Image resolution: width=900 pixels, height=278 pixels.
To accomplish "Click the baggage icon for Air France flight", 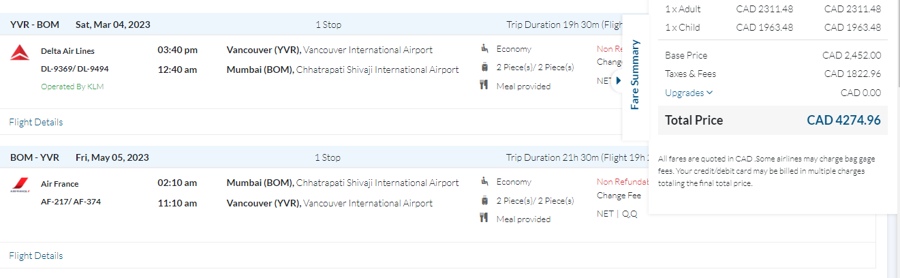I will coord(484,200).
